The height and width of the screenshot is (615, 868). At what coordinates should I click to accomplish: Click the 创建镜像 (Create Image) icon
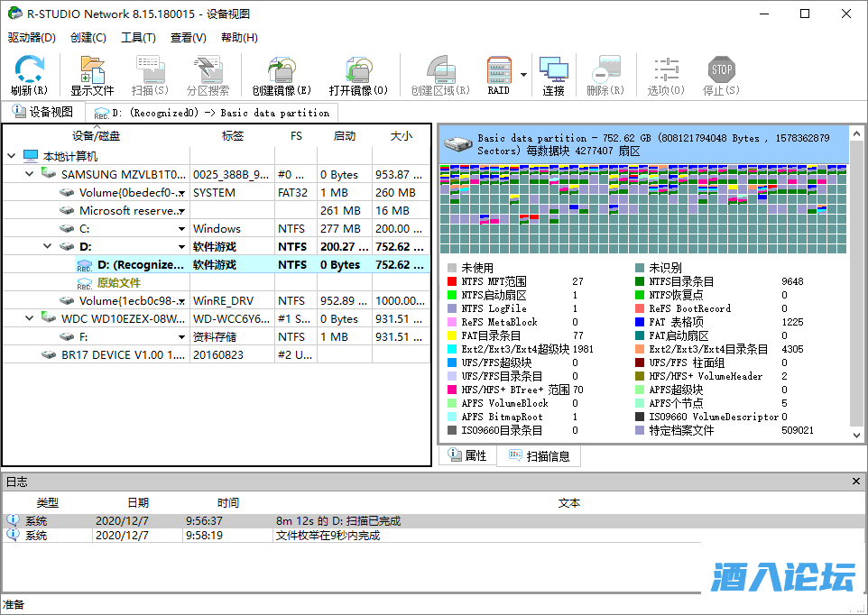point(282,70)
